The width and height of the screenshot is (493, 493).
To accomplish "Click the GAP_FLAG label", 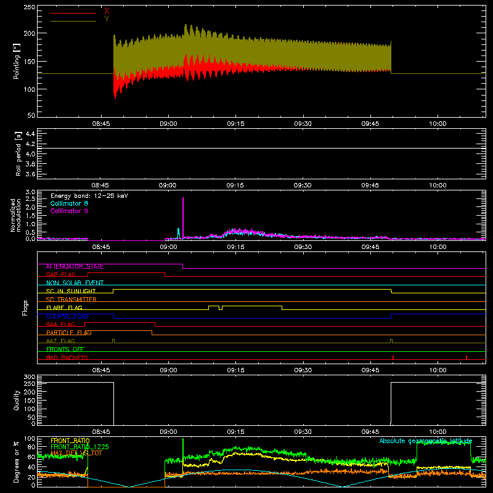I will [60, 274].
